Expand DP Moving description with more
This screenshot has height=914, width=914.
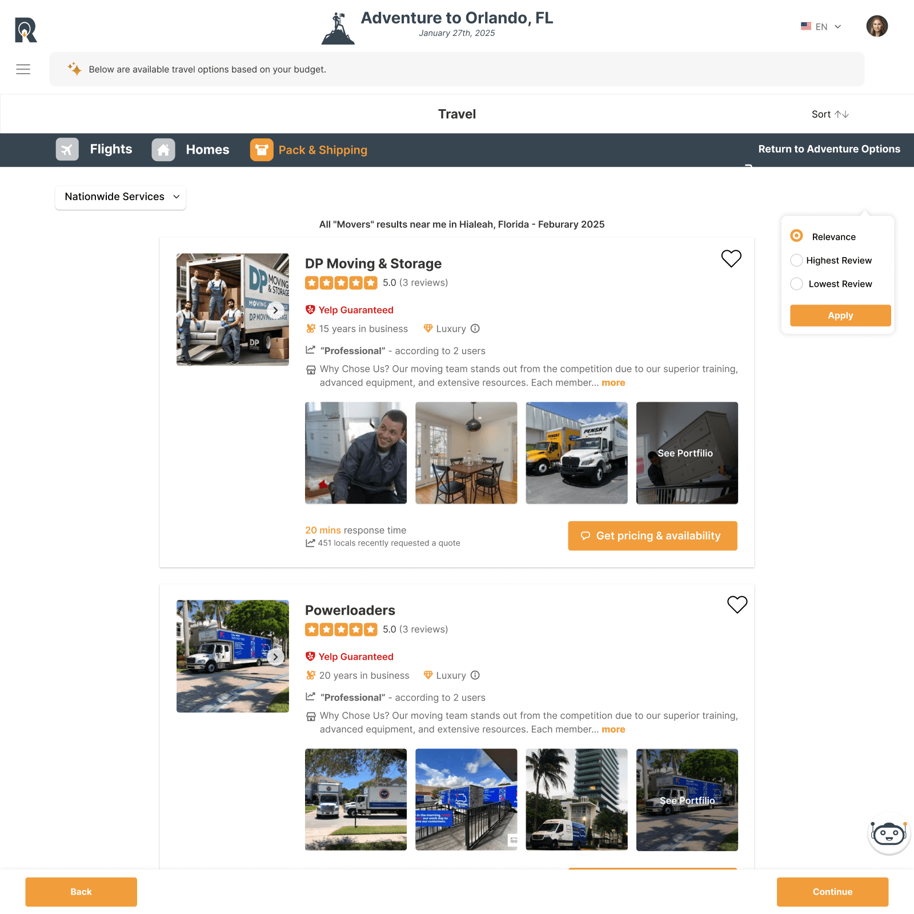[x=614, y=383]
